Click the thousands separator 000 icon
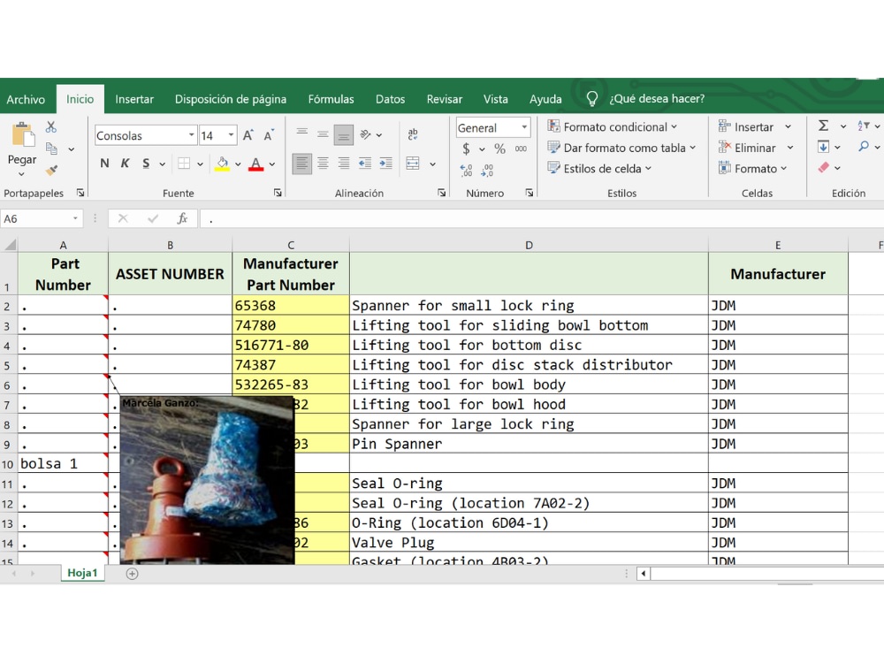The height and width of the screenshot is (663, 884). (521, 149)
